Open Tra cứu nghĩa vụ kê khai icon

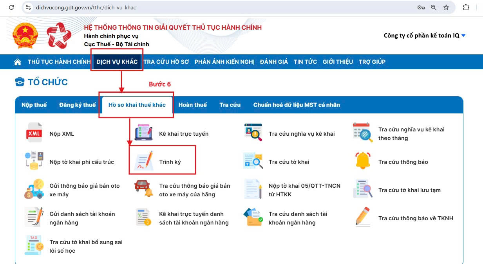[253, 133]
